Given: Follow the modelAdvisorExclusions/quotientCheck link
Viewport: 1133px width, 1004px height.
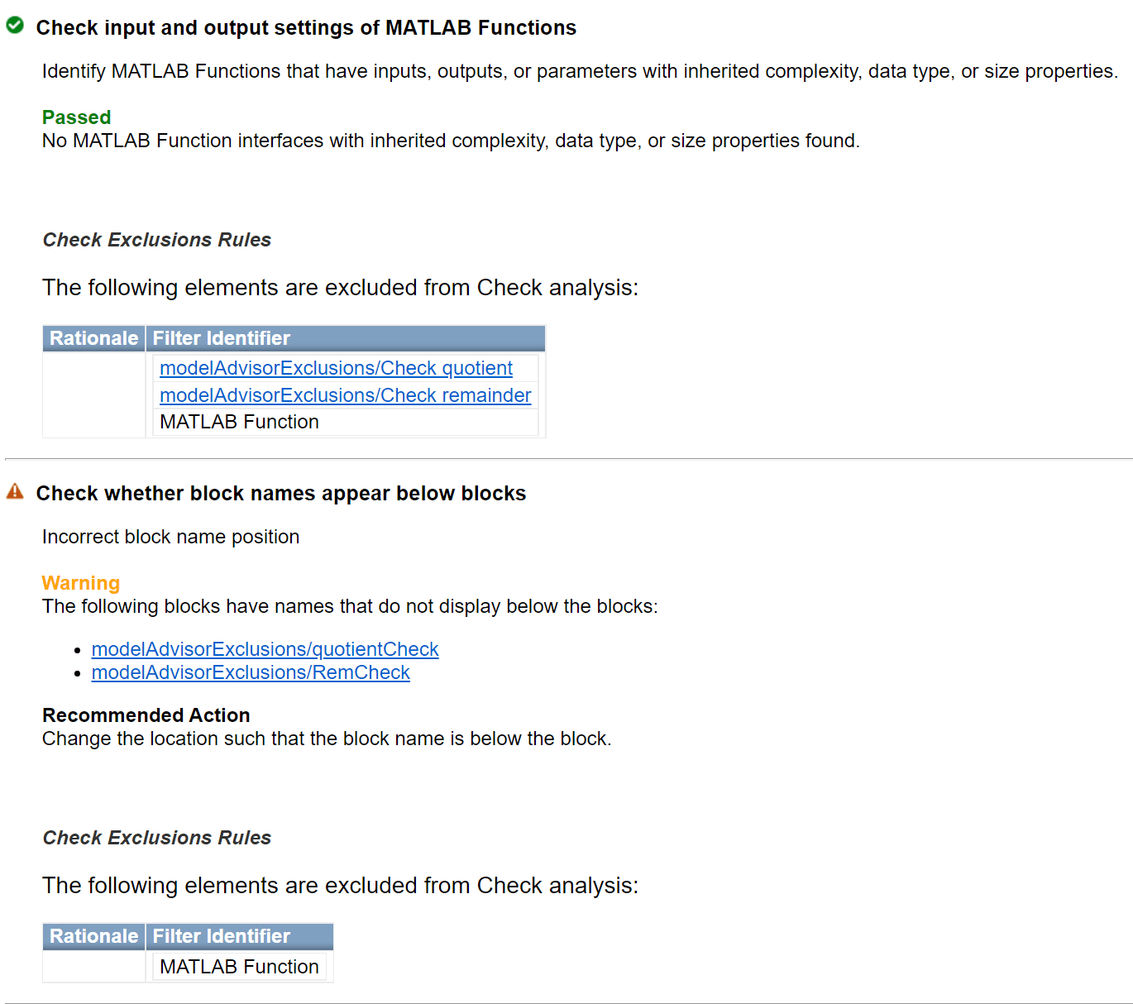Looking at the screenshot, I should click(265, 649).
